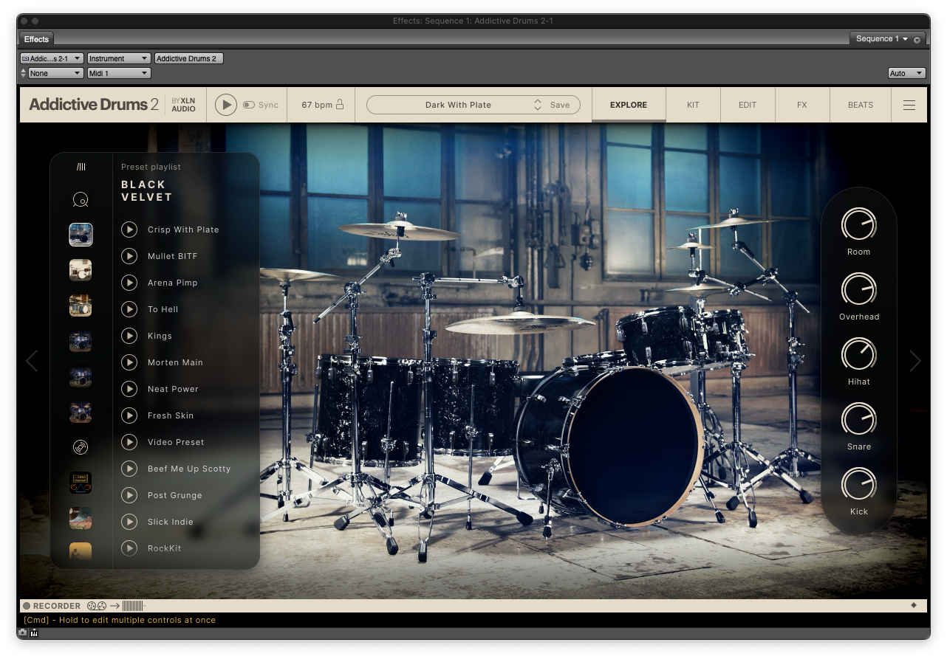Click the camera snapshot icon at the bottom left
947x659 pixels.
pyautogui.click(x=23, y=632)
